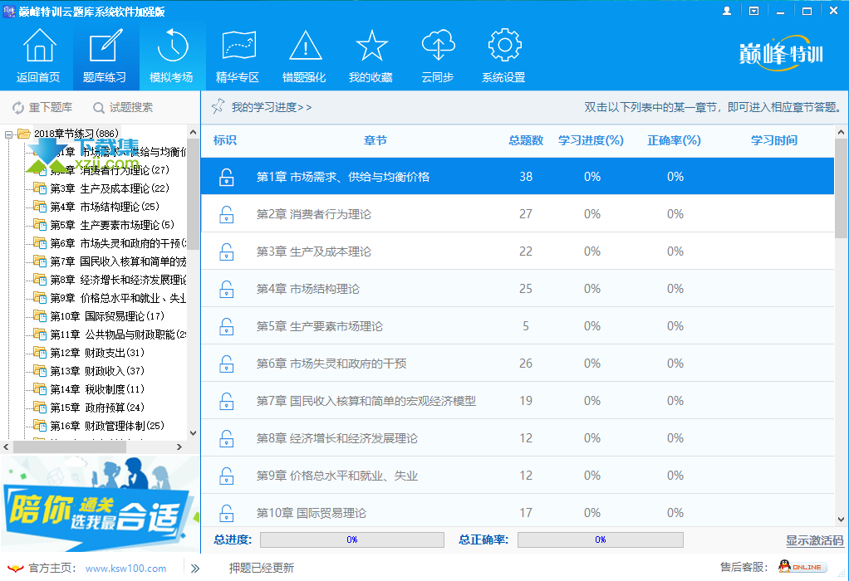The height and width of the screenshot is (581, 849).
Task: Click lock icon for 第3章 生产及成本理论
Action: (x=226, y=251)
